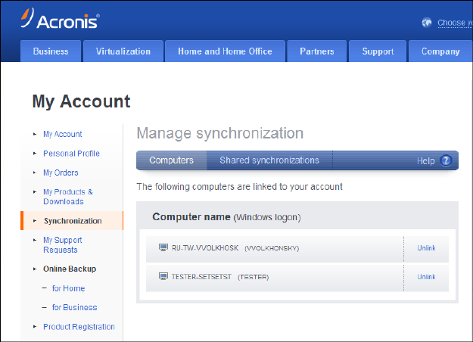Open the My Products & Downloads section

[x=67, y=197]
